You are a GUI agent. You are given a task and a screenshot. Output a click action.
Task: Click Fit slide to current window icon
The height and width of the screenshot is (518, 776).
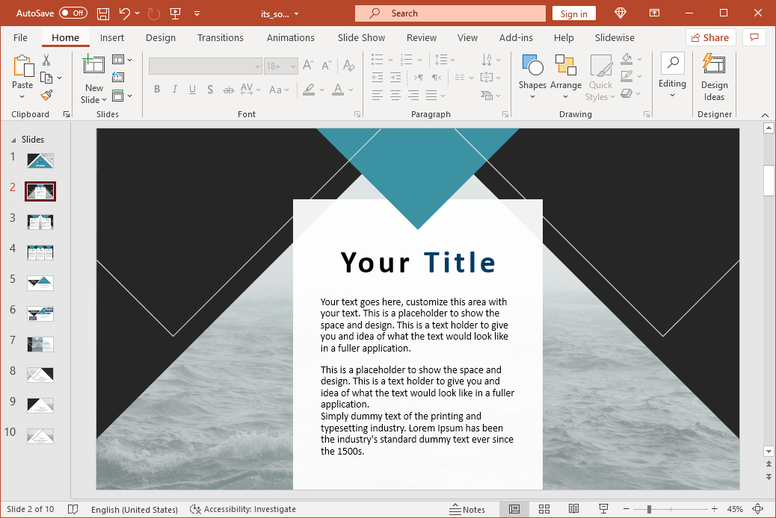[x=758, y=509]
